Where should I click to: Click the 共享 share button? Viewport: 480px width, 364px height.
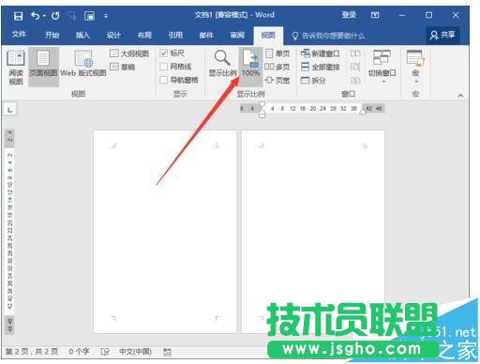442,35
